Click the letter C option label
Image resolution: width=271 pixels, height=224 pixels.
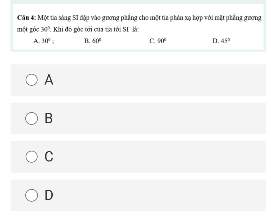click(49, 157)
